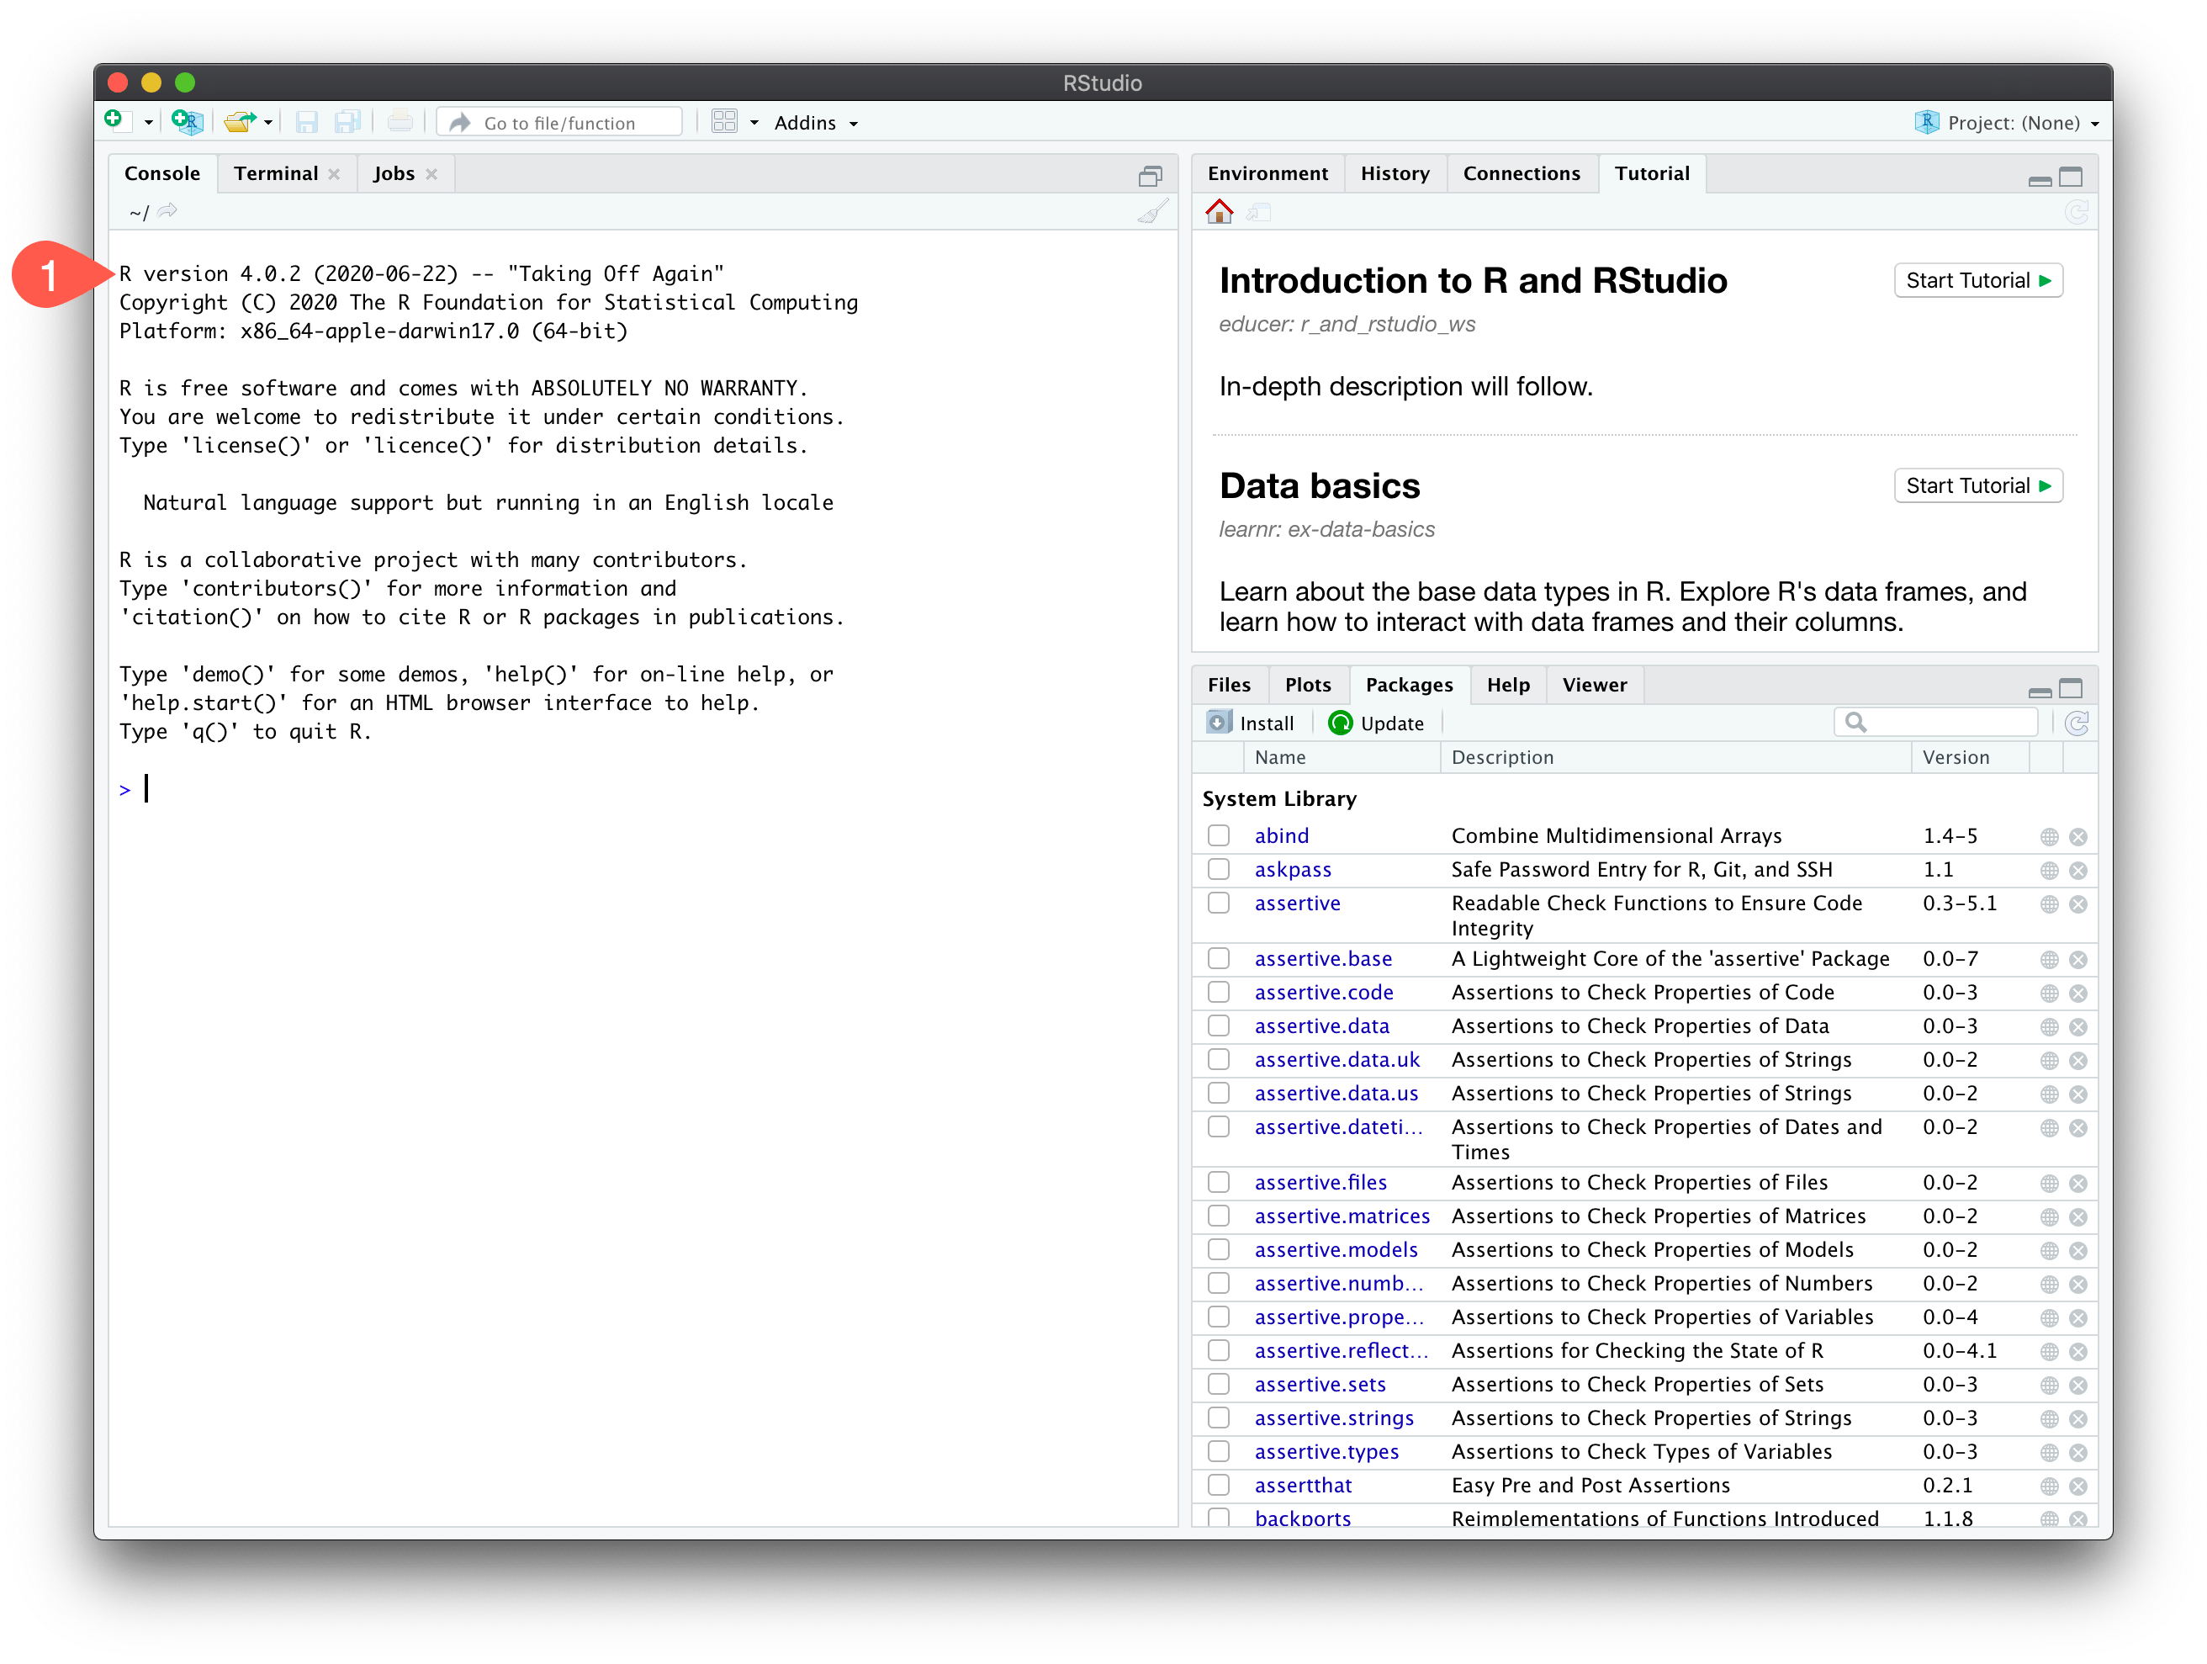Click the New File plus icon
This screenshot has width=2207, height=1664.
[114, 121]
